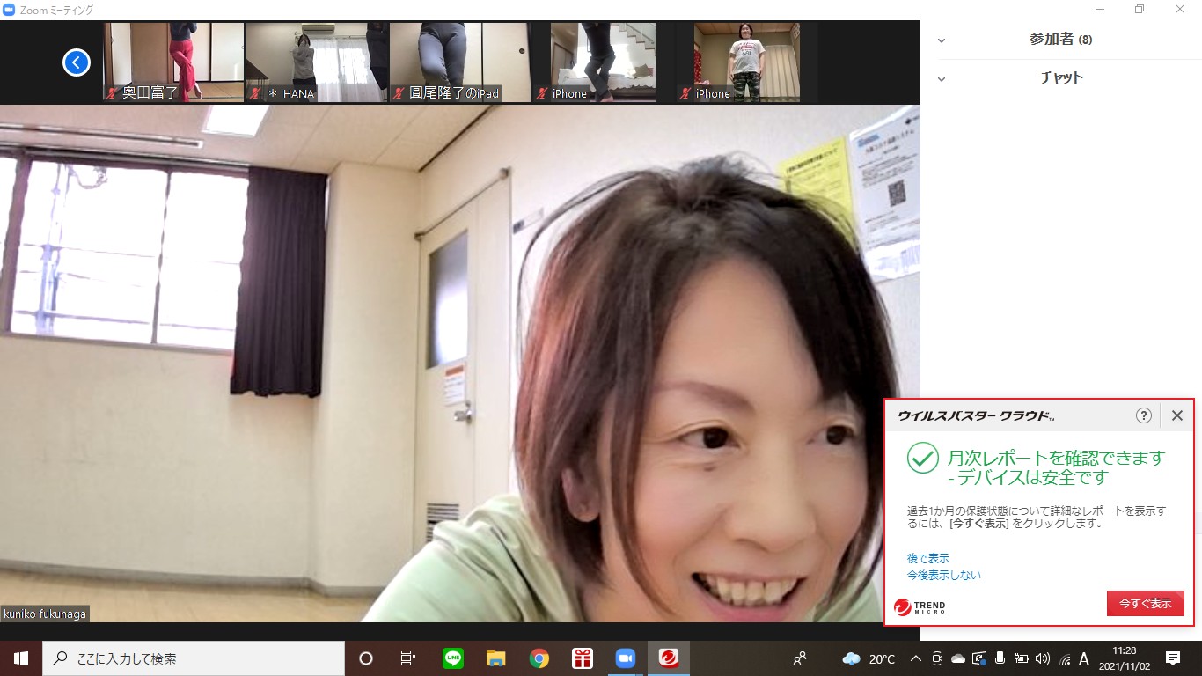Select the ＊HANA video thumbnail

coord(317,62)
